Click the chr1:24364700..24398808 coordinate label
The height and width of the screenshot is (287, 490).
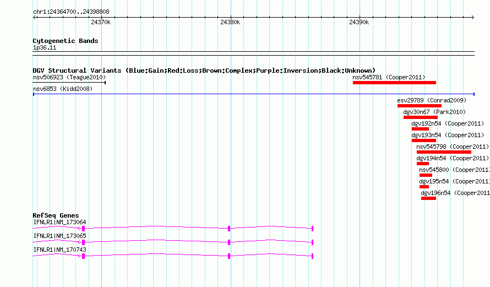71,12
